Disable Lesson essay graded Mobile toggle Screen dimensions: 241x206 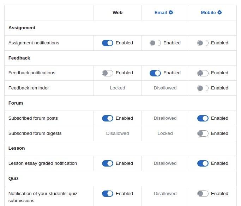tap(203, 163)
